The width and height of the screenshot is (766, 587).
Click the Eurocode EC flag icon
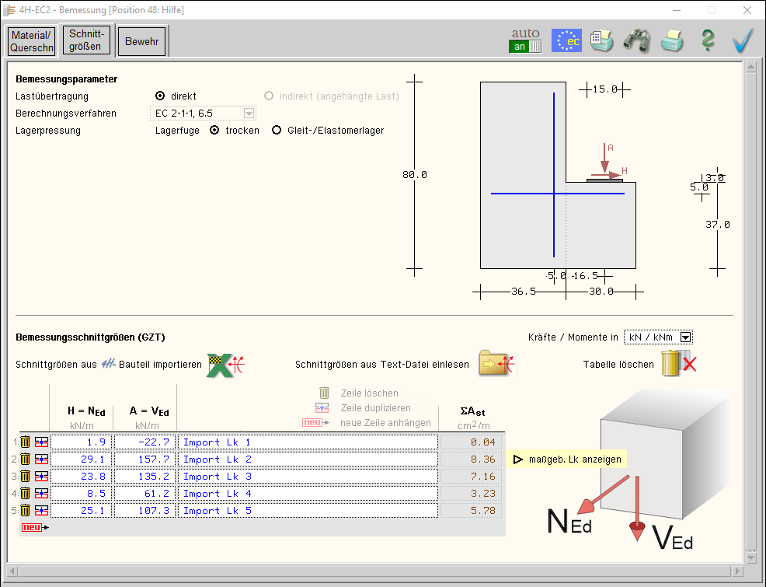[566, 40]
